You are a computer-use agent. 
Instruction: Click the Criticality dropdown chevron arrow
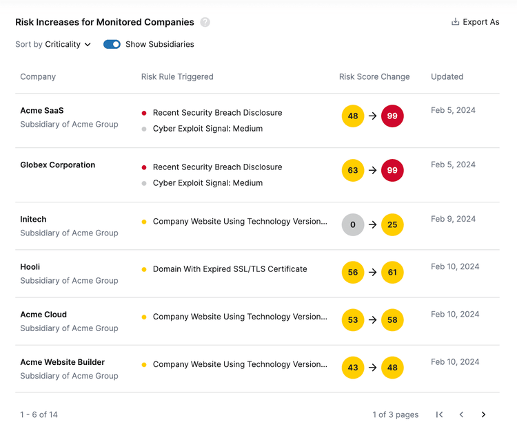tap(88, 45)
